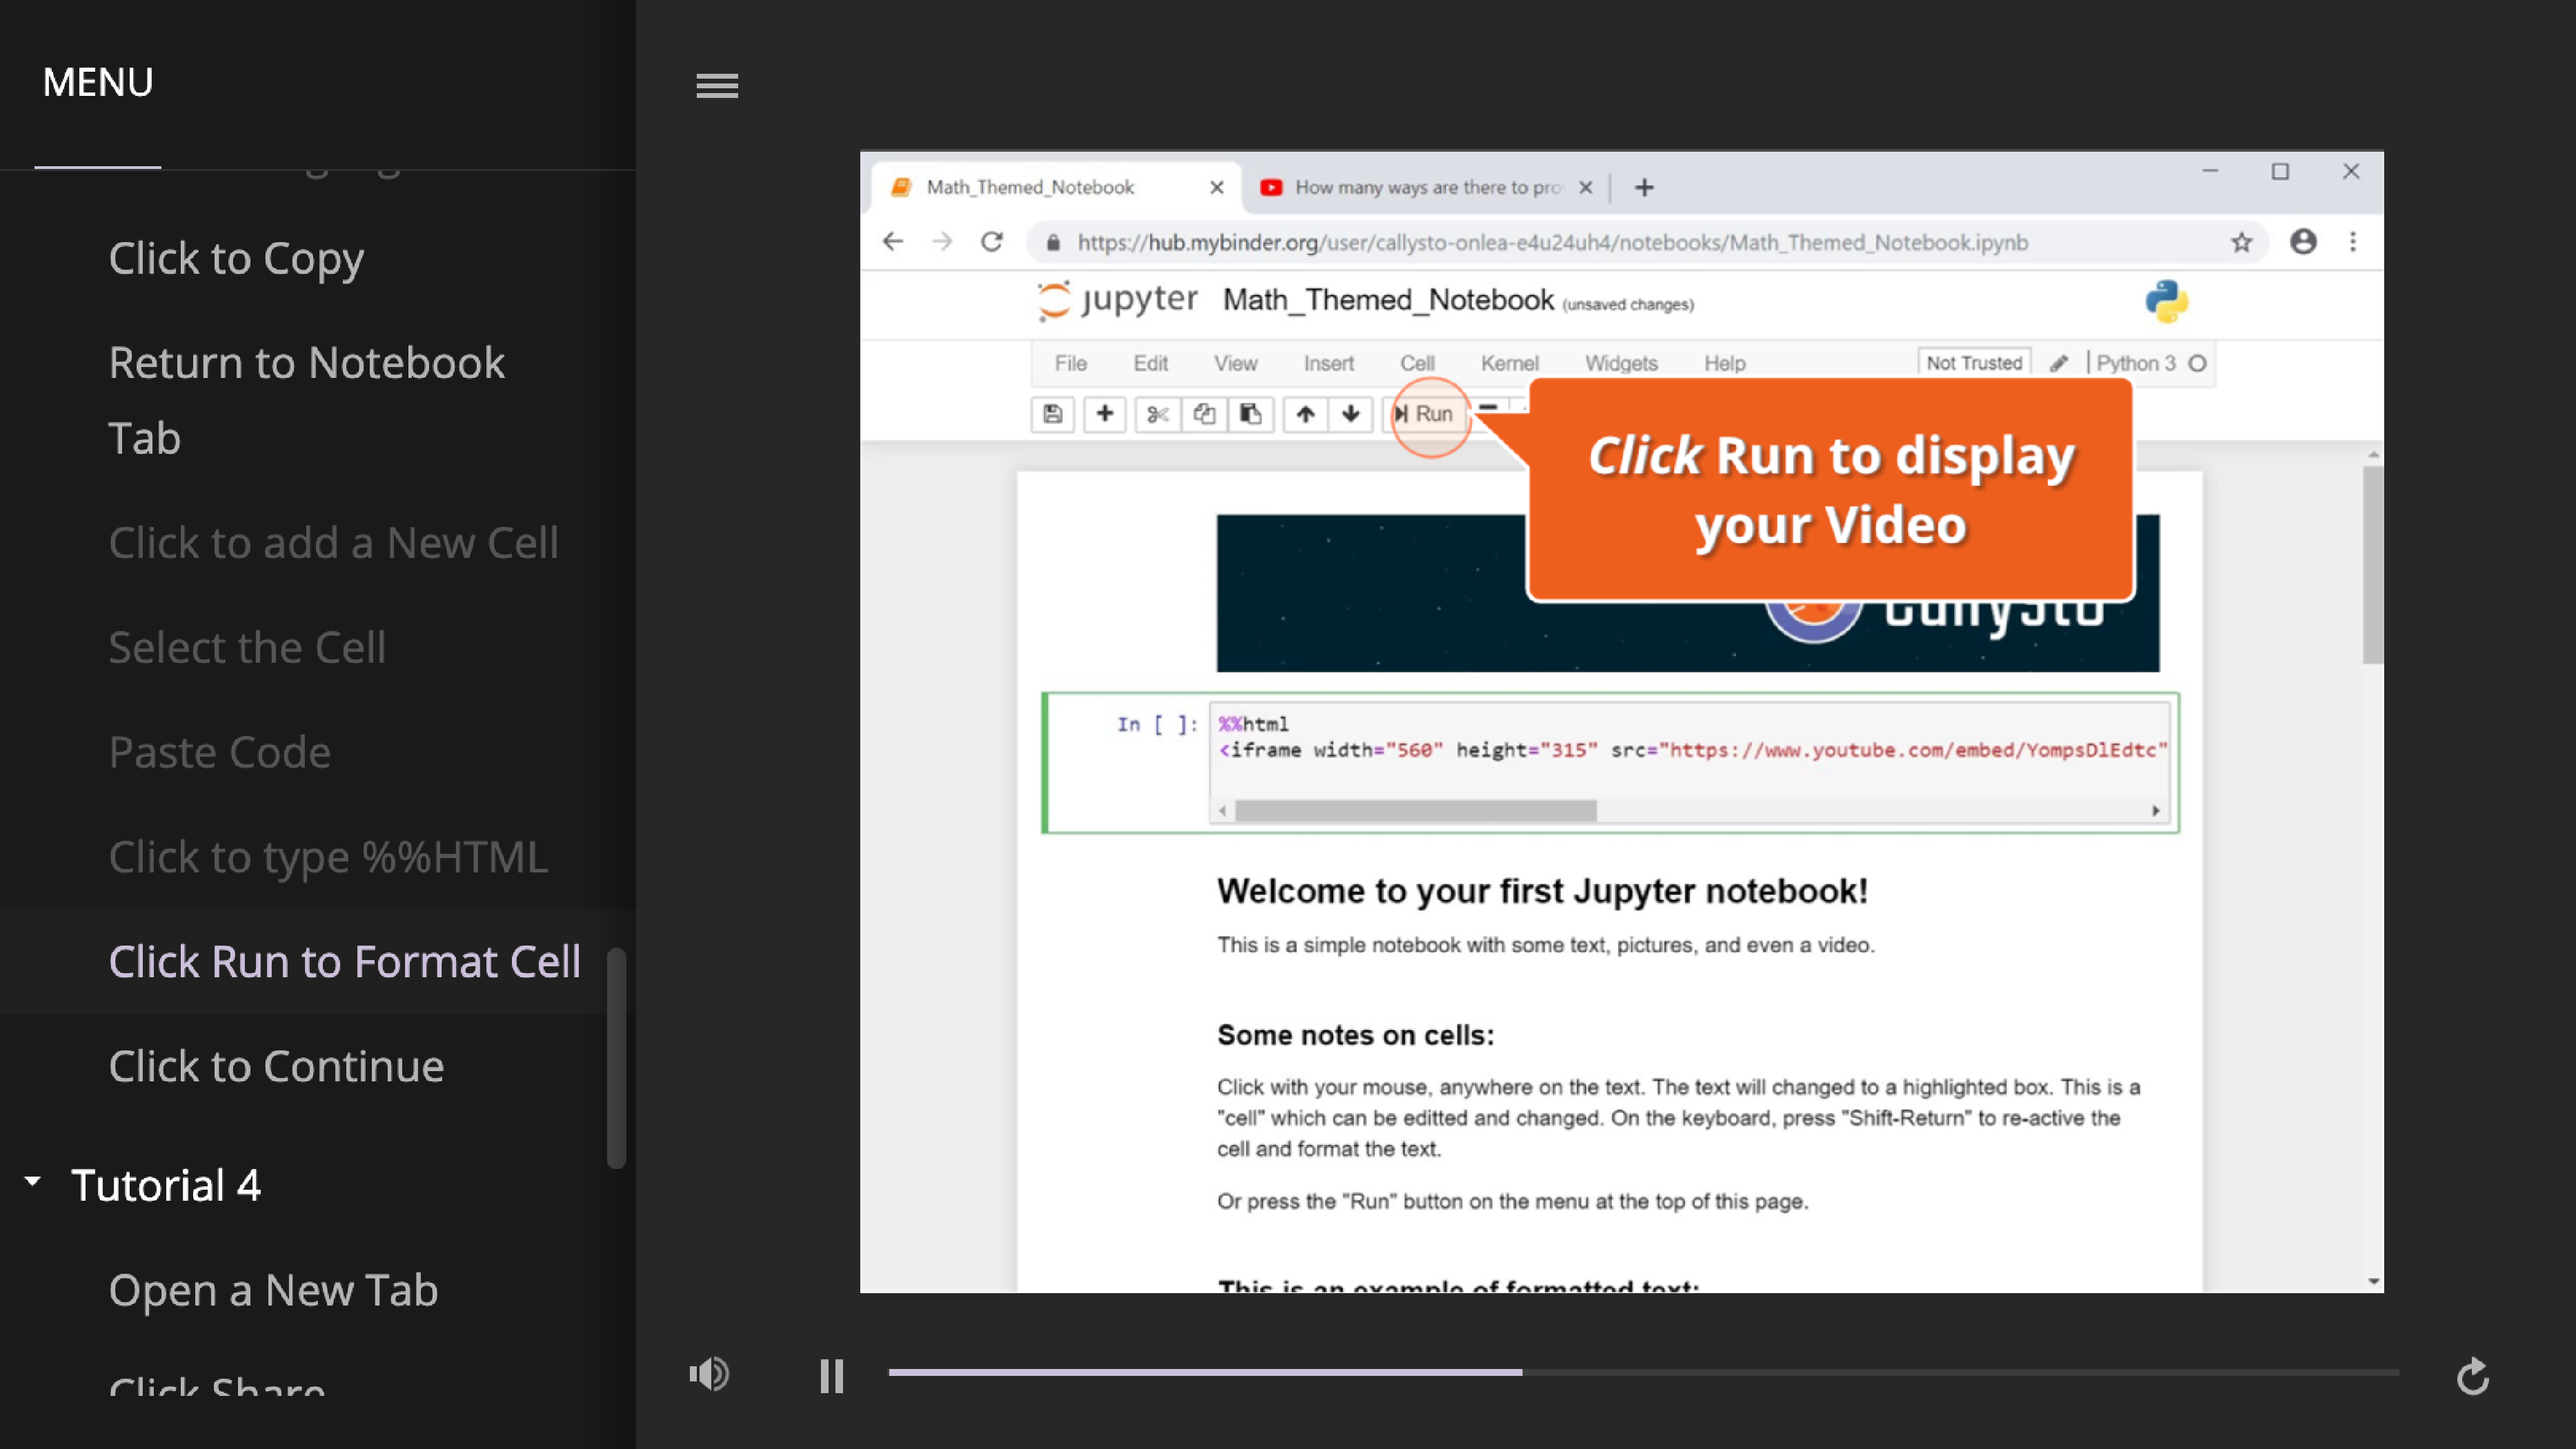Click the cut cell scissors icon
This screenshot has height=1449, width=2576.
[x=1157, y=414]
